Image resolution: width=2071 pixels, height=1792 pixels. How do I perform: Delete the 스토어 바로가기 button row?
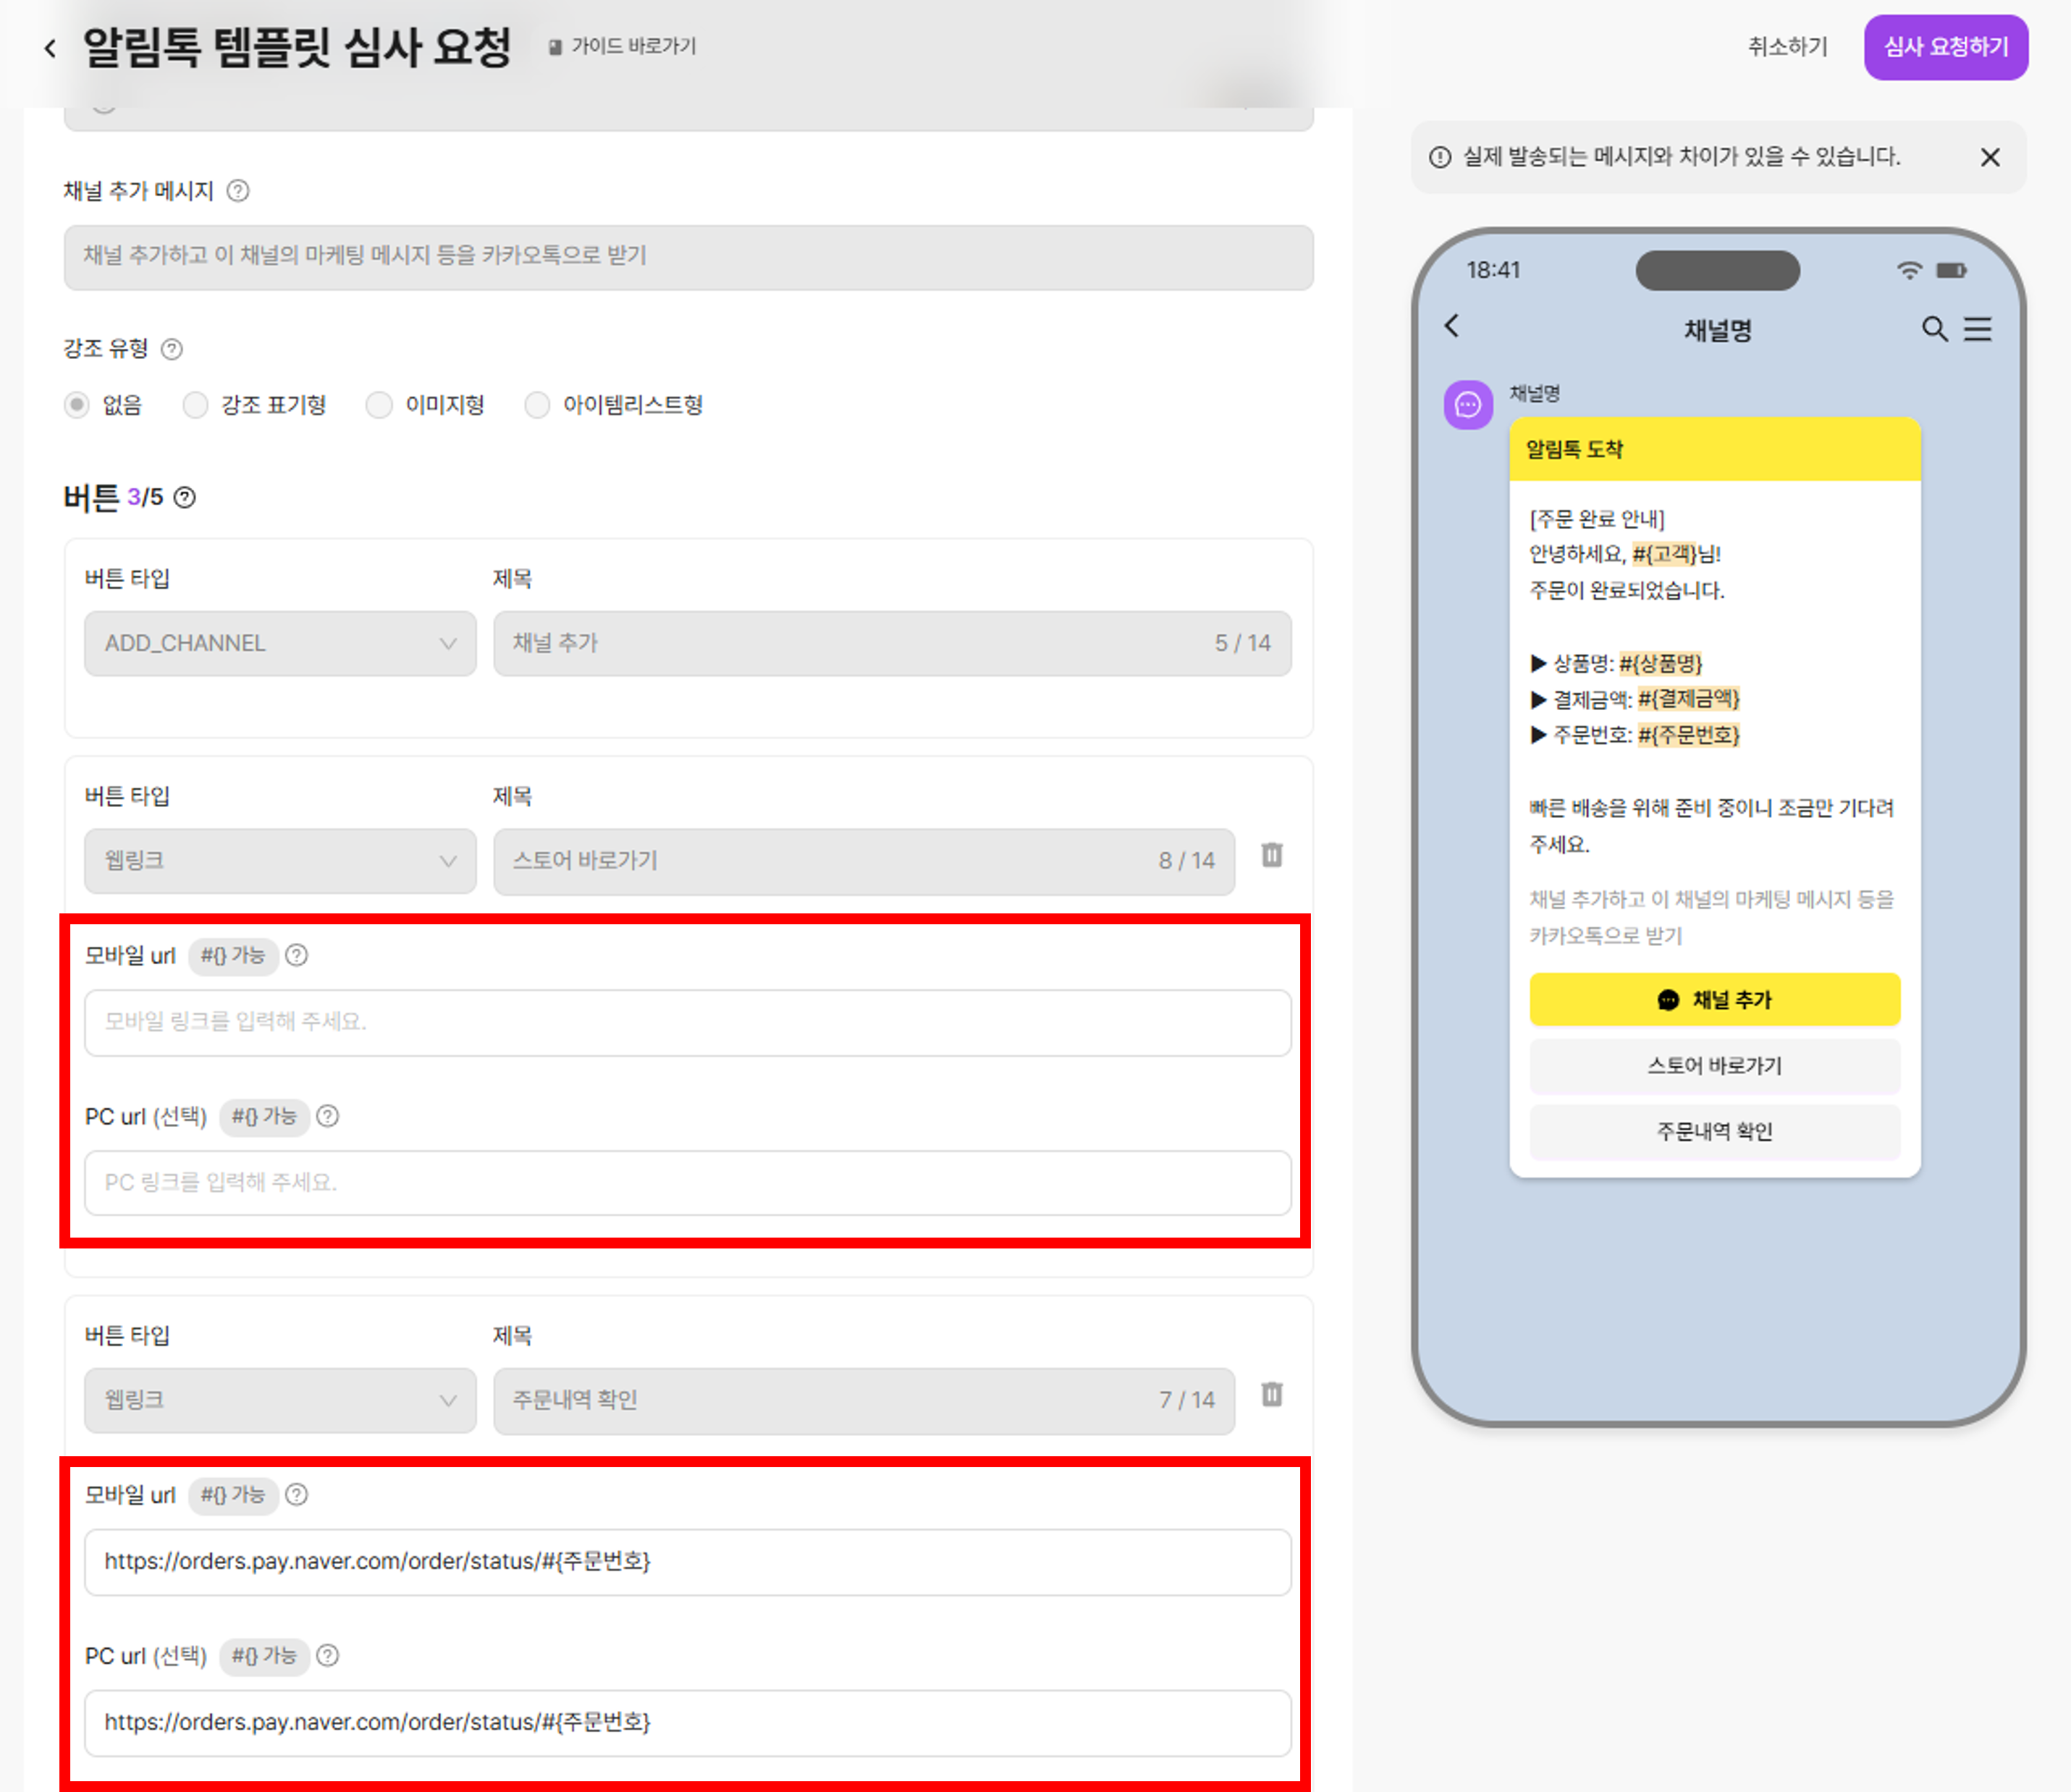pos(1271,855)
